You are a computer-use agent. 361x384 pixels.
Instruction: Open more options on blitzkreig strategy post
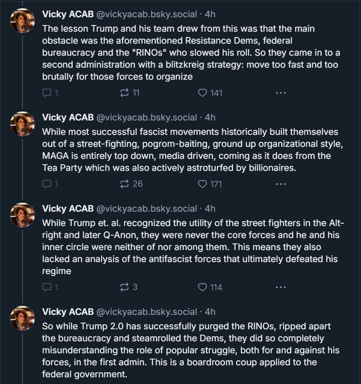tap(280, 93)
